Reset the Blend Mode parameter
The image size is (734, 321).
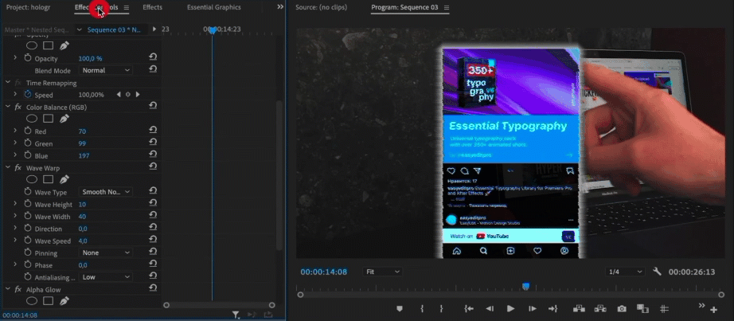tap(153, 69)
